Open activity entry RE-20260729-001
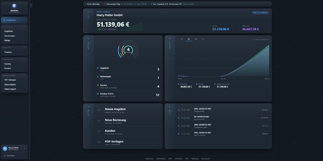Screen dimensions: 323x161 [223, 118]
